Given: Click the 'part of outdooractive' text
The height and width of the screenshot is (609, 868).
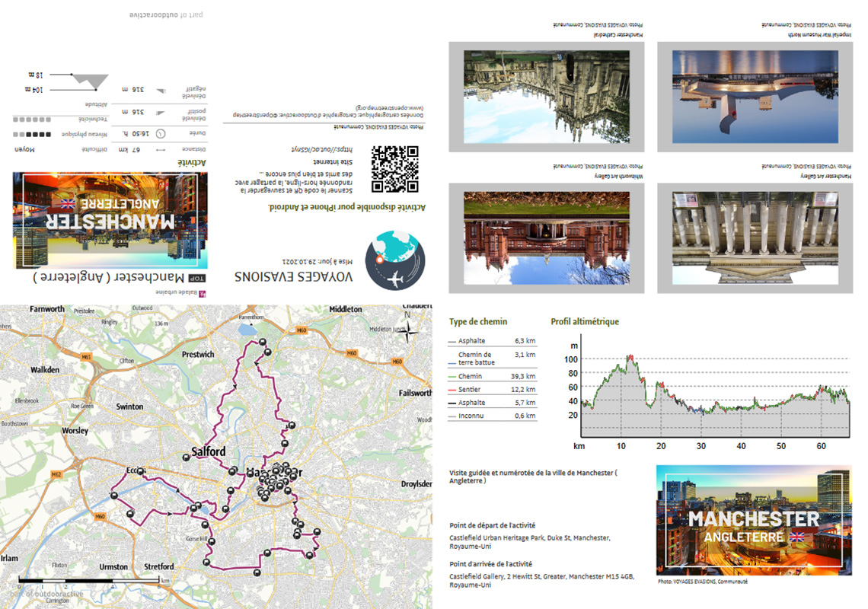Looking at the screenshot, I should point(166,15).
